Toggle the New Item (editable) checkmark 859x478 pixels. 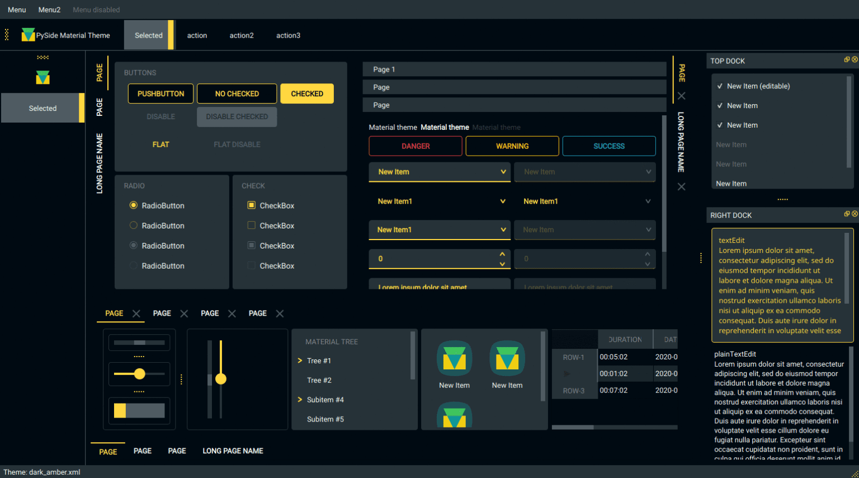tap(720, 86)
